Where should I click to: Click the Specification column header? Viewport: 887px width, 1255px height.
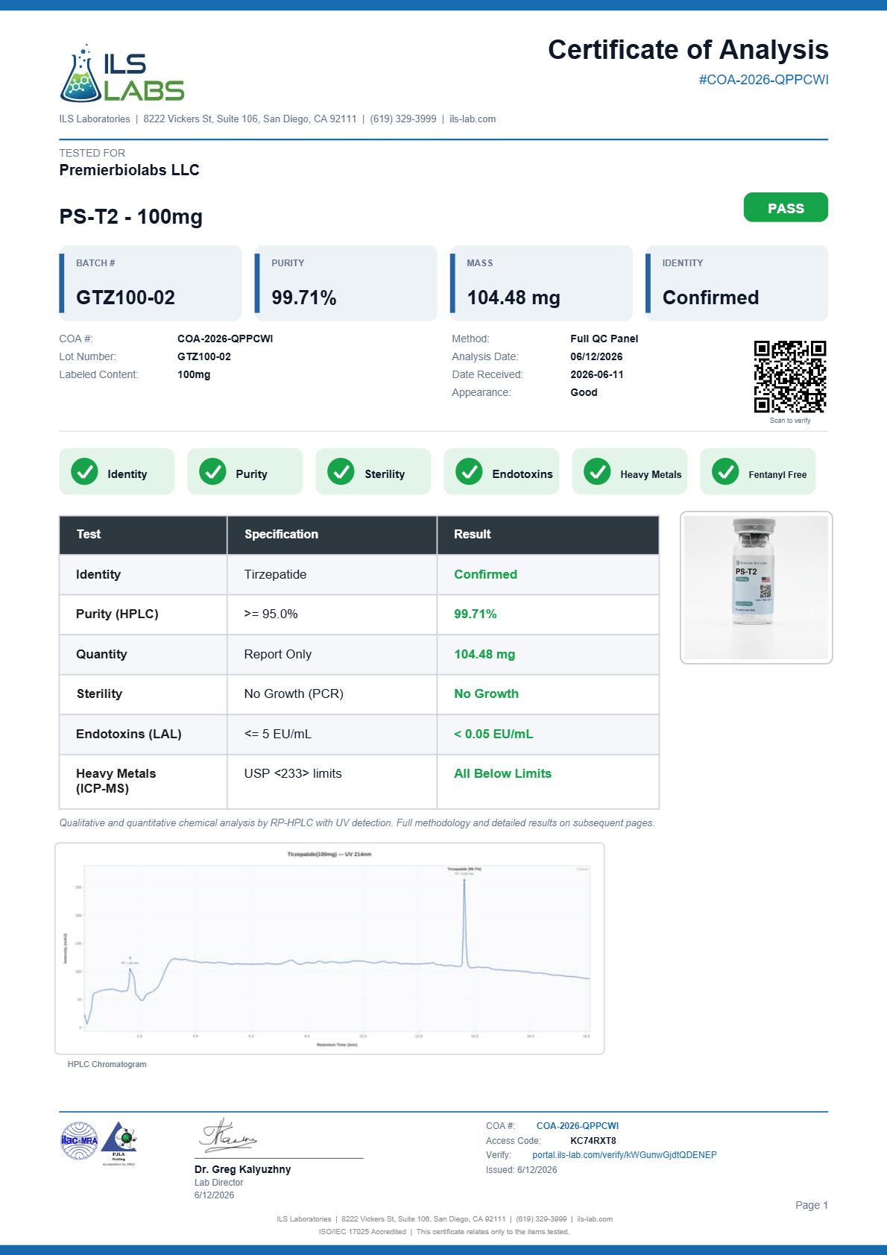coord(332,535)
